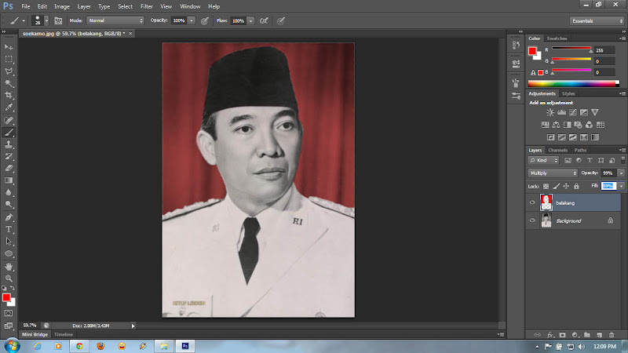The width and height of the screenshot is (628, 353).
Task: Lock transparent pixels
Action: coord(546,186)
